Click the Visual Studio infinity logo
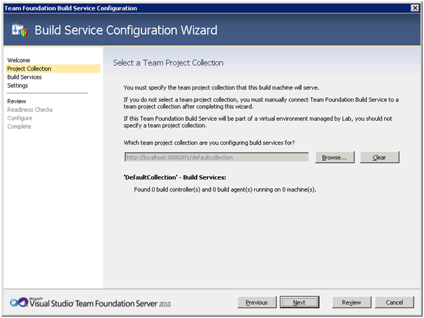The image size is (424, 318). pyautogui.click(x=19, y=303)
